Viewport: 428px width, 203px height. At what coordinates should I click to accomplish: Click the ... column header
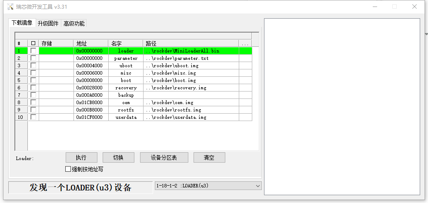coord(245,43)
